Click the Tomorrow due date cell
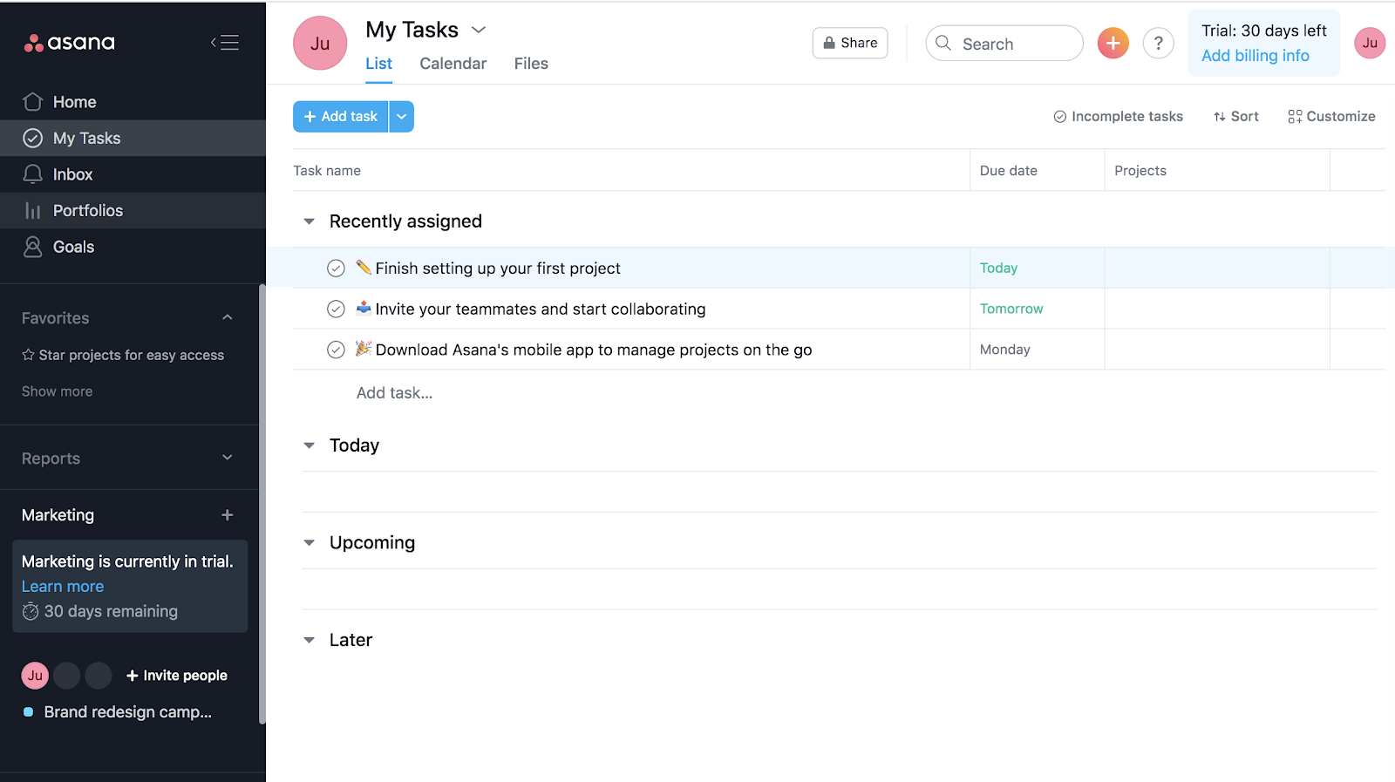Screen dimensions: 1395x782 (1038, 309)
